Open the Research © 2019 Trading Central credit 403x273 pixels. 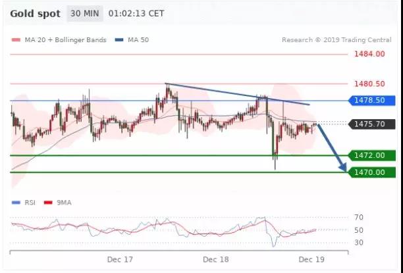[x=336, y=40]
